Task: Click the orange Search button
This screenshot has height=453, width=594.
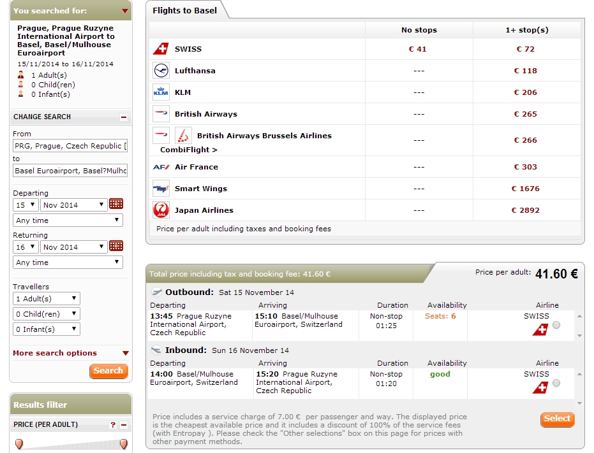Action: (x=108, y=371)
